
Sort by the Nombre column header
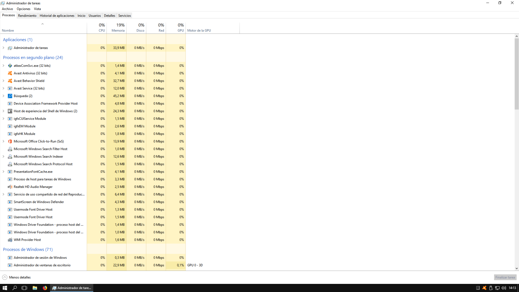[43, 28]
